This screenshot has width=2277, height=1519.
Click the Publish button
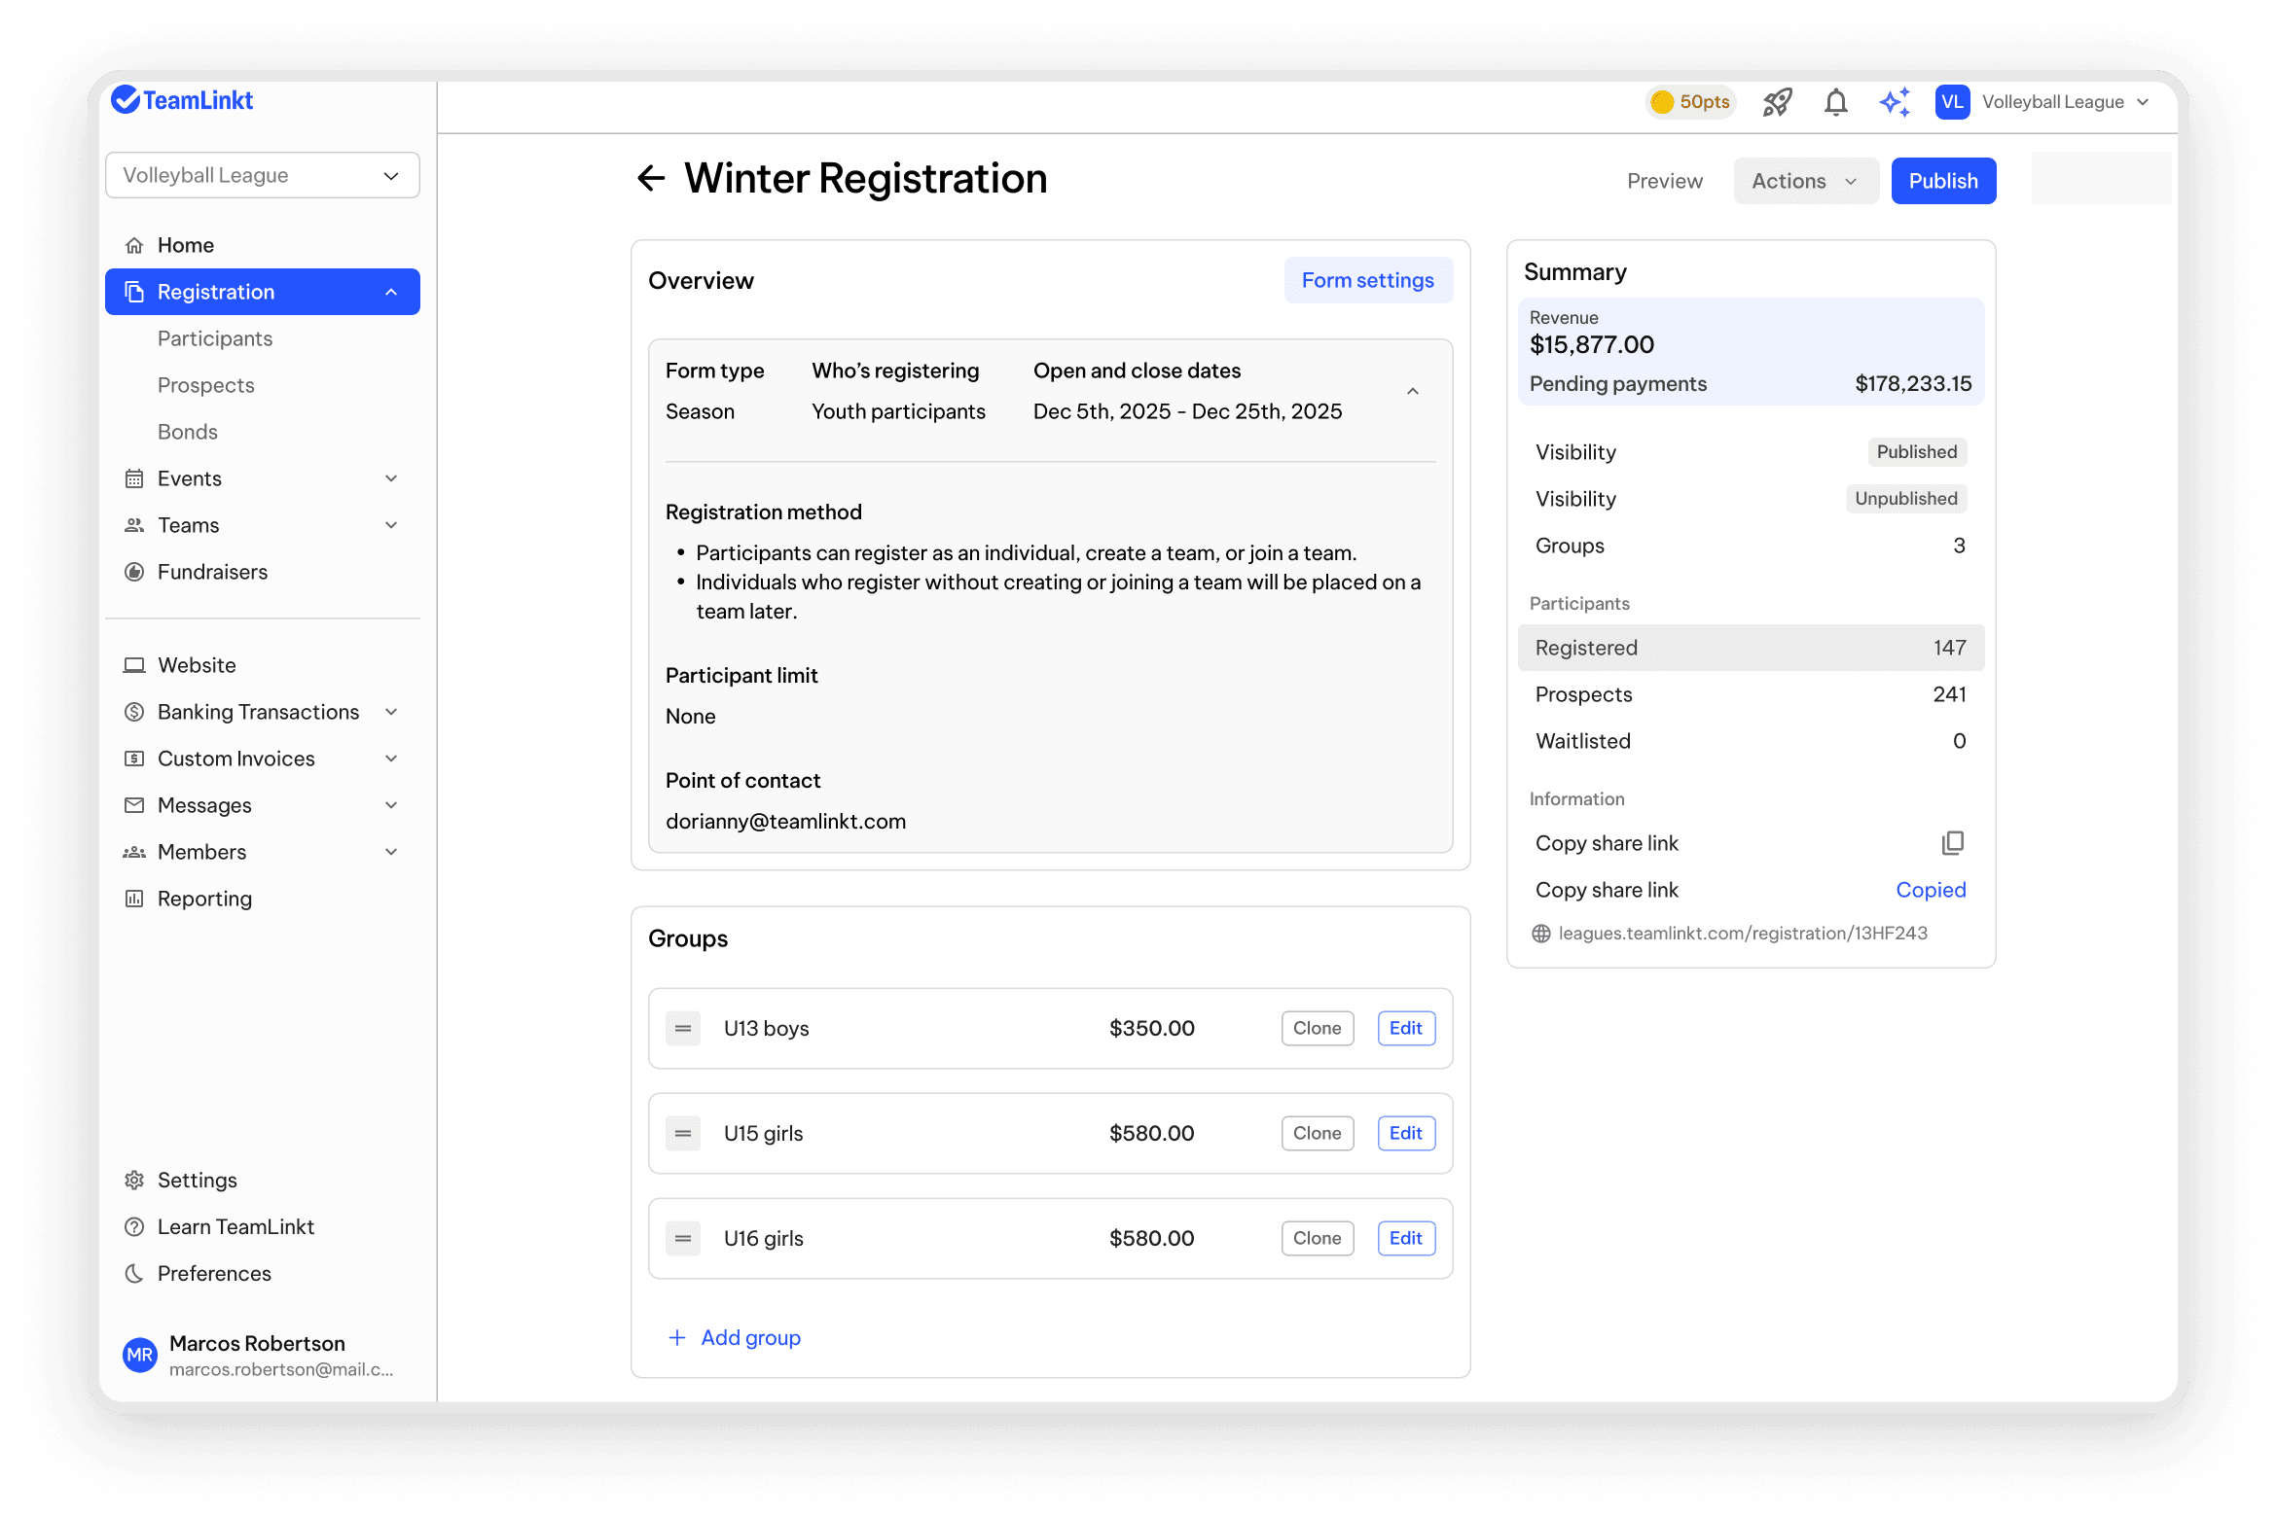tap(1943, 180)
